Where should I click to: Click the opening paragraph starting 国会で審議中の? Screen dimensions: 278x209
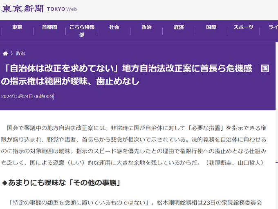(x=134, y=145)
